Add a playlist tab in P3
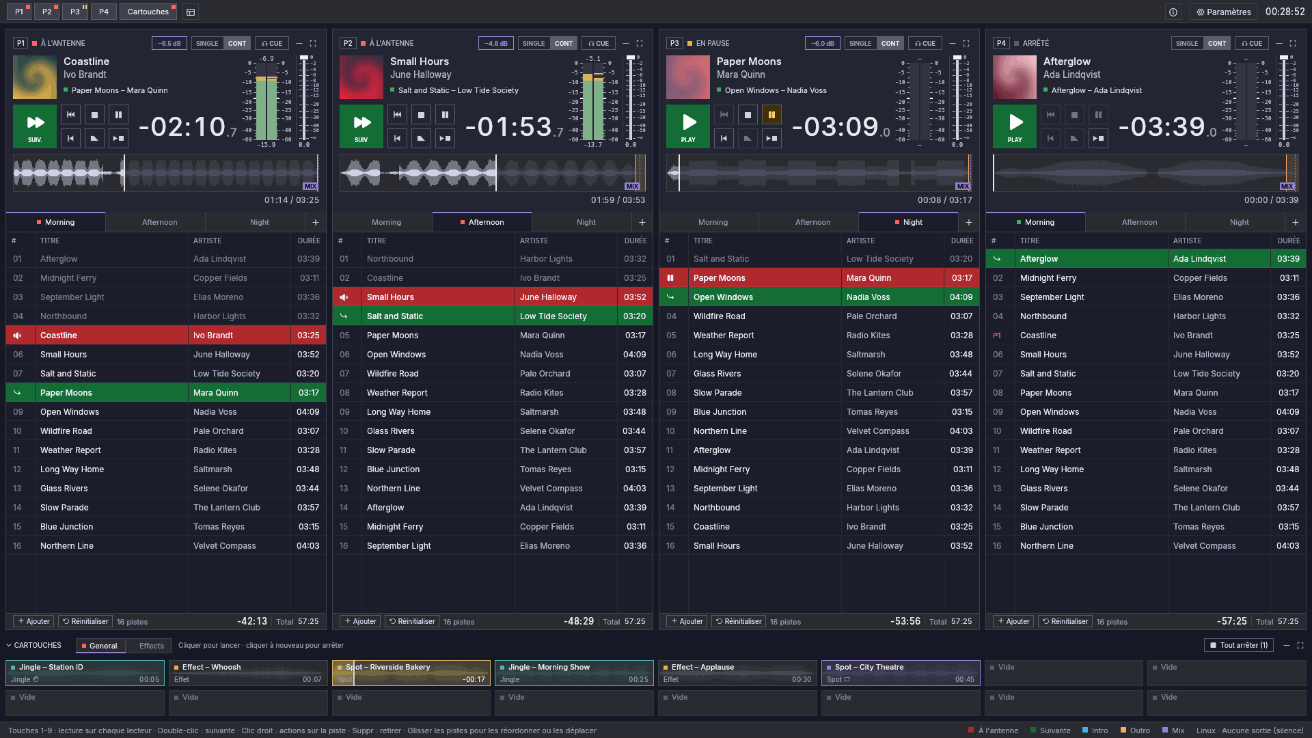Screen dimensions: 1312x738 pyautogui.click(x=969, y=222)
